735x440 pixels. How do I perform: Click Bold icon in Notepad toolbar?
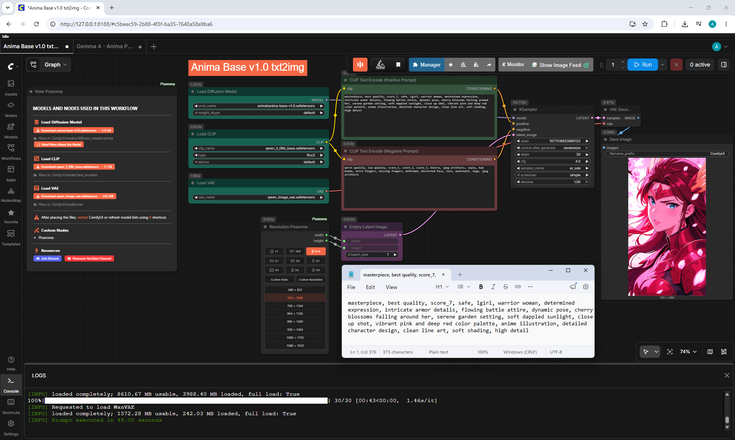481,287
